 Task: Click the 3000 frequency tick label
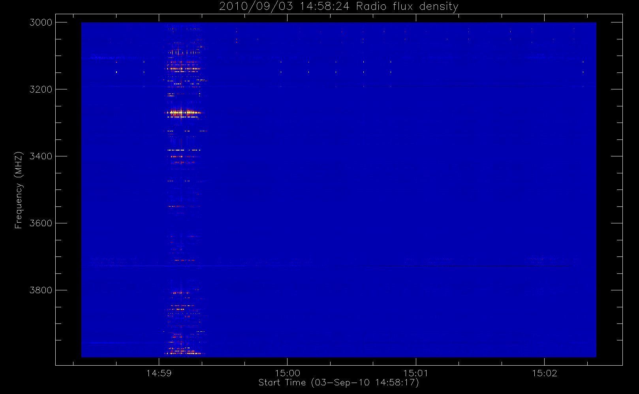click(x=41, y=22)
